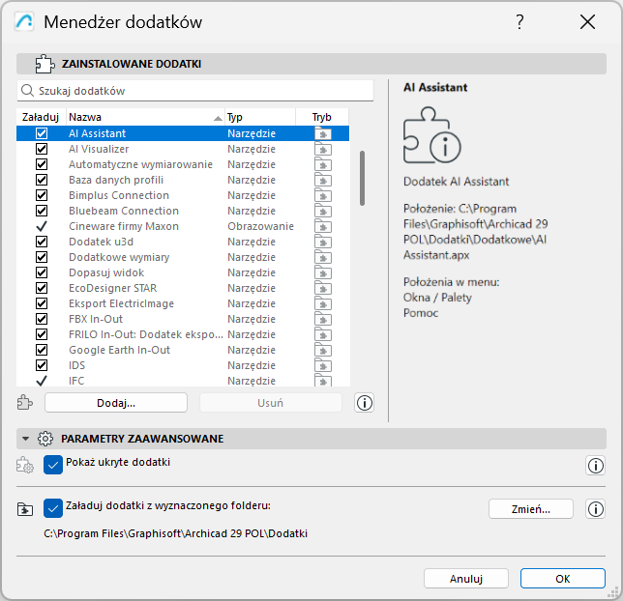The image size is (623, 601).
Task: Click info icon for Pokaż ukryte dodatki
Action: [x=595, y=466]
